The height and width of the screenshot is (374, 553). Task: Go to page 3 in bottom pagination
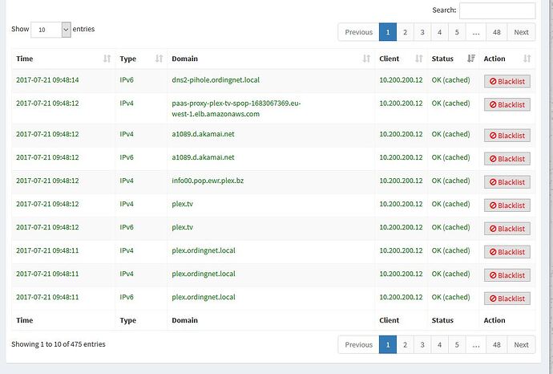pyautogui.click(x=422, y=344)
